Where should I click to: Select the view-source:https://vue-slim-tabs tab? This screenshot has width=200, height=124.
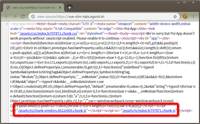click(34, 8)
